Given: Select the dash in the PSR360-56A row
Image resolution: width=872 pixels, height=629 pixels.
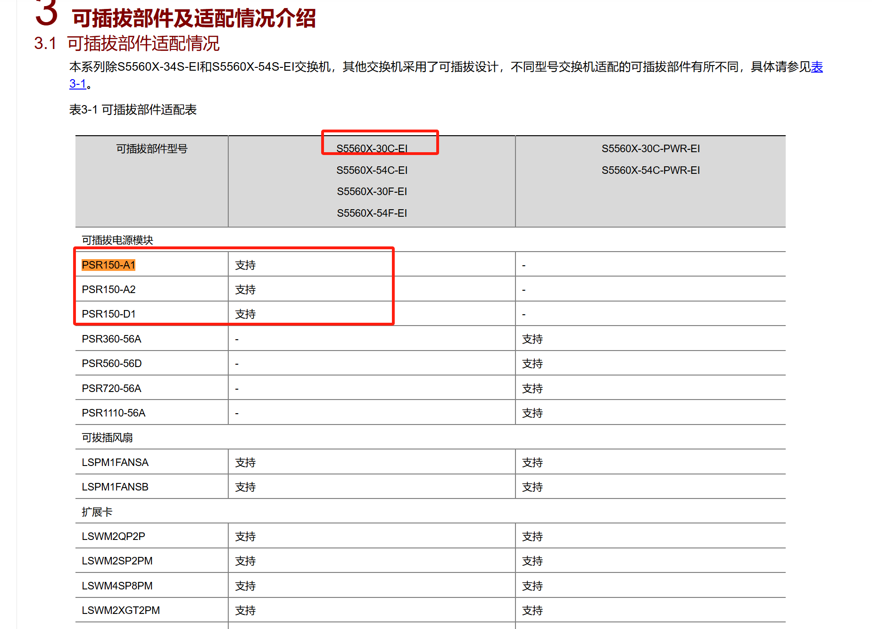Looking at the screenshot, I should pos(237,340).
